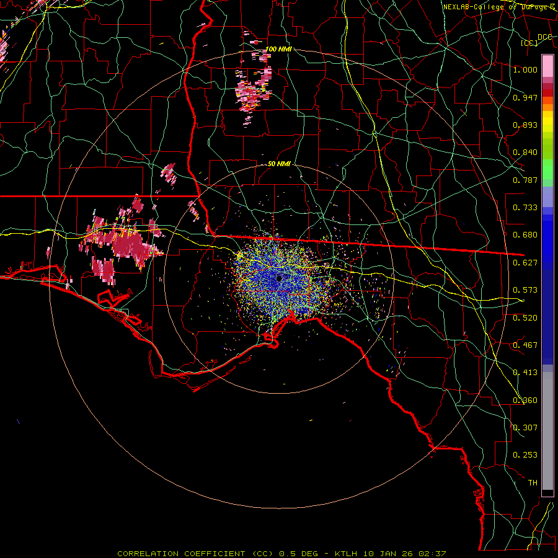Click the TH threshold label
Screen dimensions: 558x558
tap(533, 483)
